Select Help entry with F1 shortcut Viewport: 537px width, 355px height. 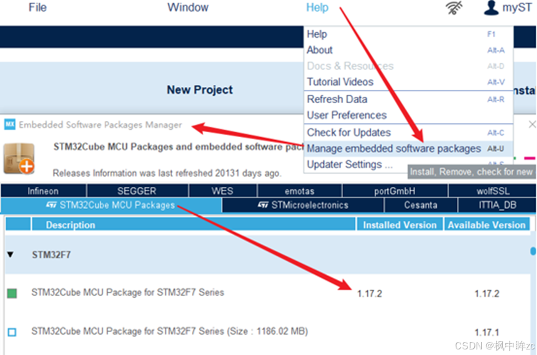click(x=408, y=34)
